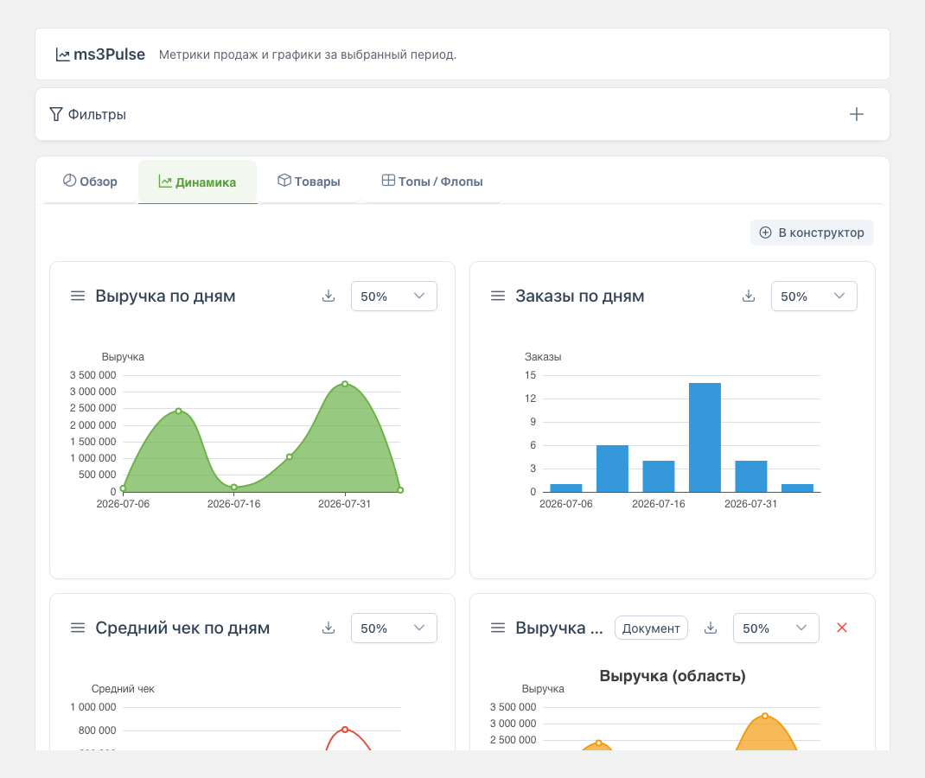
Task: Download the Выручка по дням chart
Action: pyautogui.click(x=329, y=297)
